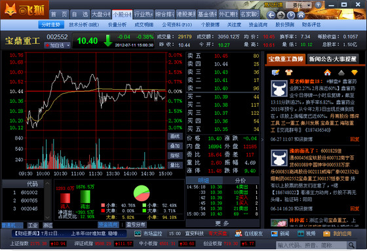Click the compose weibo pencil icon

click(x=275, y=72)
